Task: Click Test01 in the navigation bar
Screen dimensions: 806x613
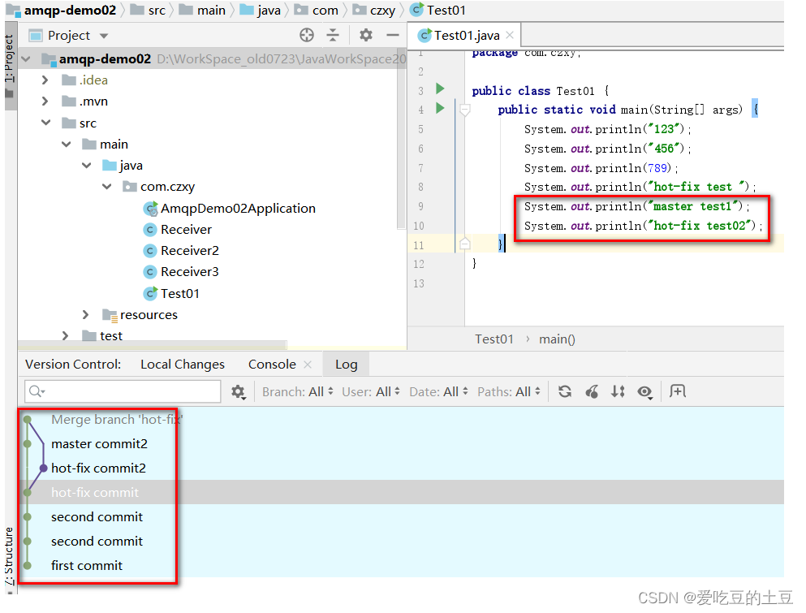Action: (446, 11)
